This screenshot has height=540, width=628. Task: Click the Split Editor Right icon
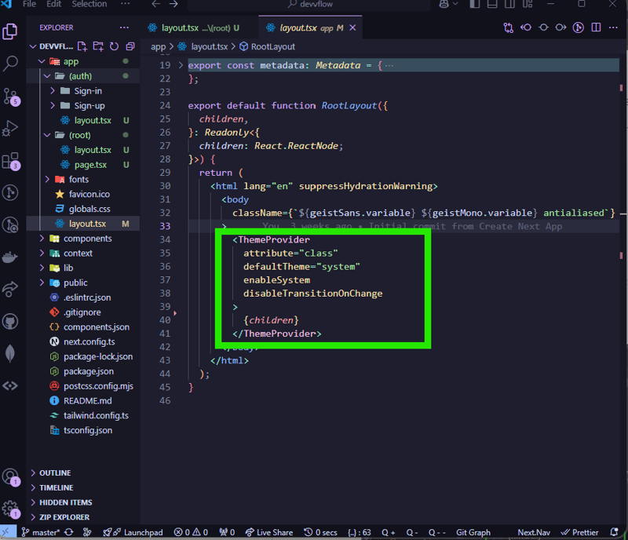[597, 28]
